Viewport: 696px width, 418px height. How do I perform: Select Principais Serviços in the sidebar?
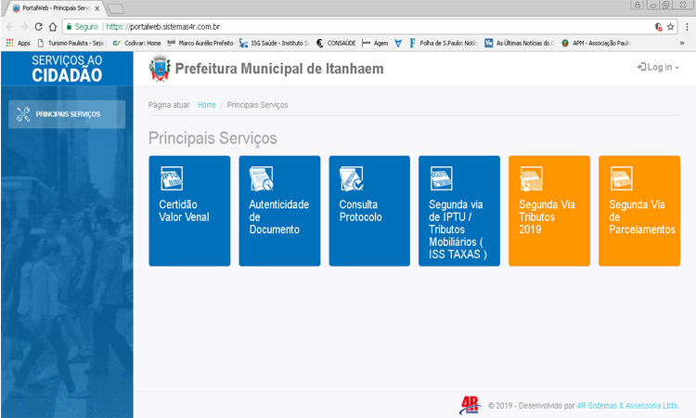pyautogui.click(x=67, y=114)
